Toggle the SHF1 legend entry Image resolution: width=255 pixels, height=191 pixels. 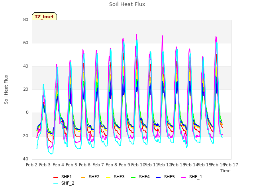click(63, 177)
